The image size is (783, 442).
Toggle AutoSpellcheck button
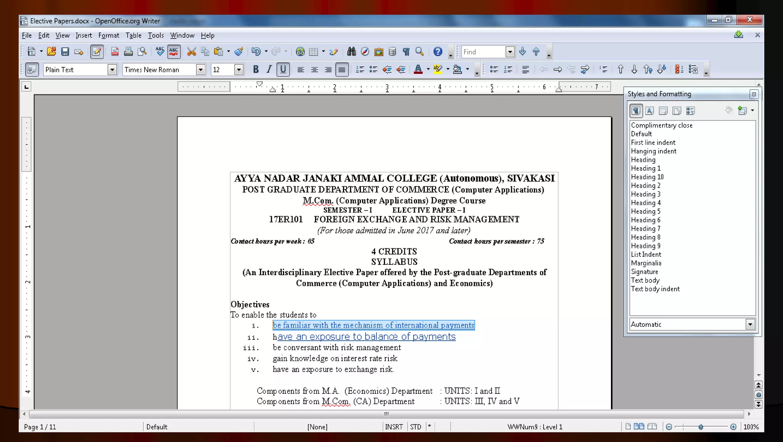(x=174, y=52)
